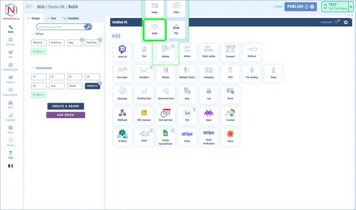356x210 pixels.
Task: Open the sequence settings gear
Action: tap(346, 23)
